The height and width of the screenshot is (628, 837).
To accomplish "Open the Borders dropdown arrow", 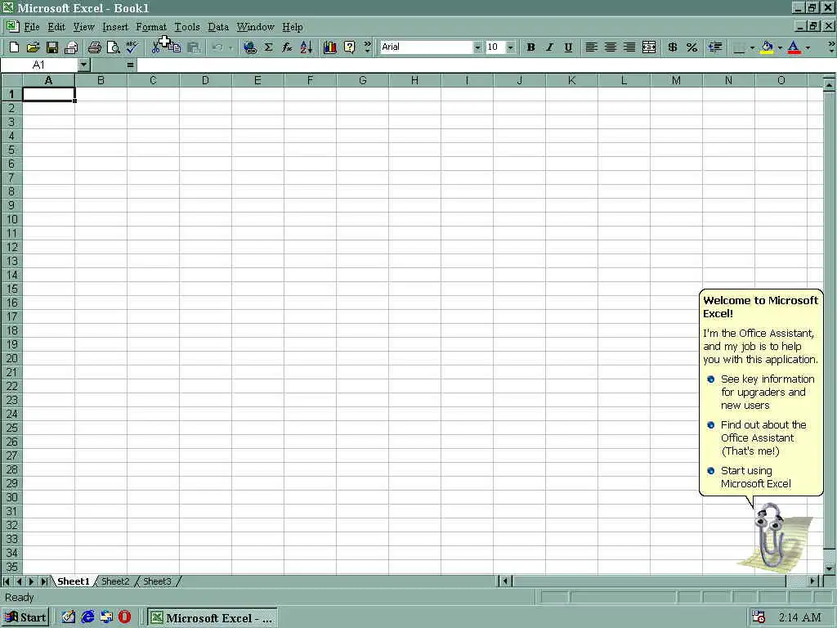I will (x=752, y=47).
